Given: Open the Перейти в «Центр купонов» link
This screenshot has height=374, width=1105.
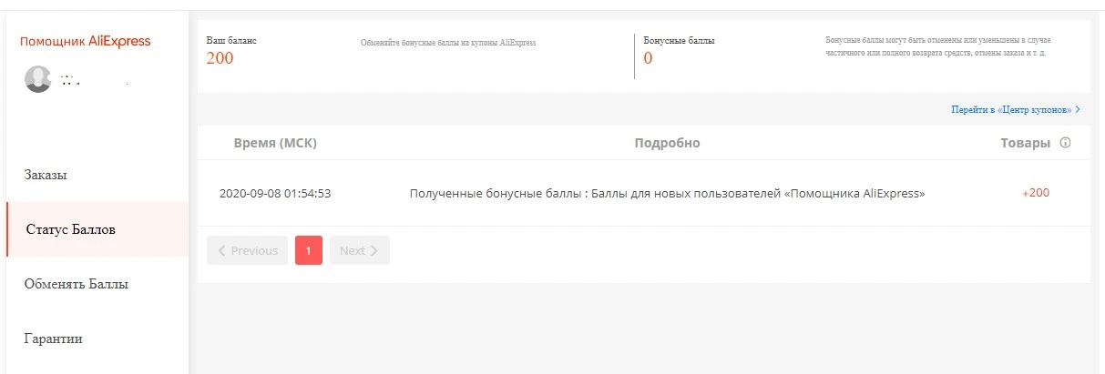Looking at the screenshot, I should click(1016, 109).
